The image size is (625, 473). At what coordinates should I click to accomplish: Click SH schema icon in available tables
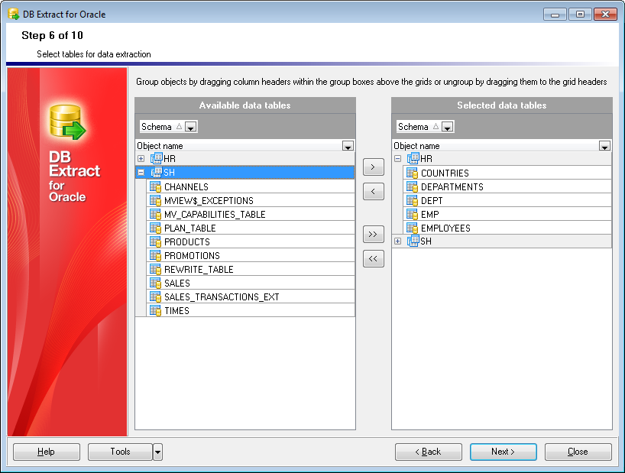156,172
